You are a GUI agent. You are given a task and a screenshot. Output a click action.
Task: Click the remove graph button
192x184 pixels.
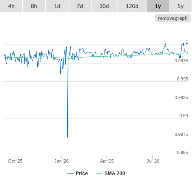[173, 18]
